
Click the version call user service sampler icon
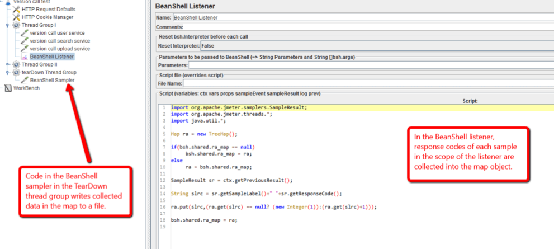(25, 33)
